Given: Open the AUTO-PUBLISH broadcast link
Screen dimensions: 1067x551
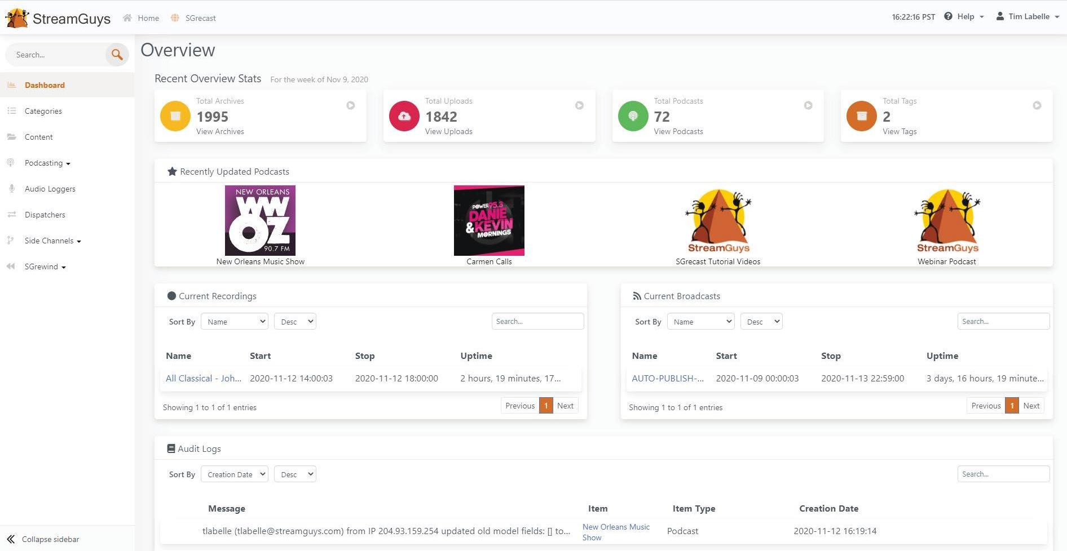Looking at the screenshot, I should click(x=668, y=378).
